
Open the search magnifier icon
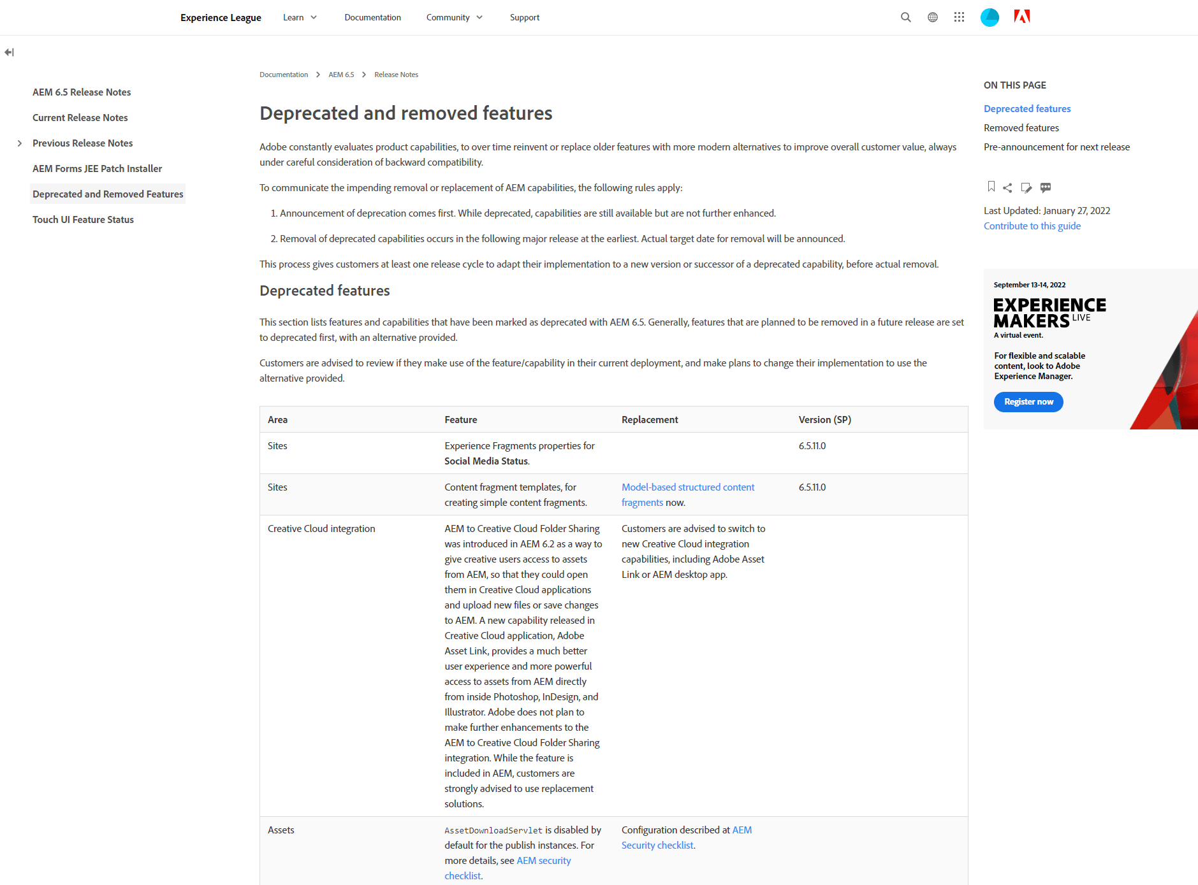[905, 17]
